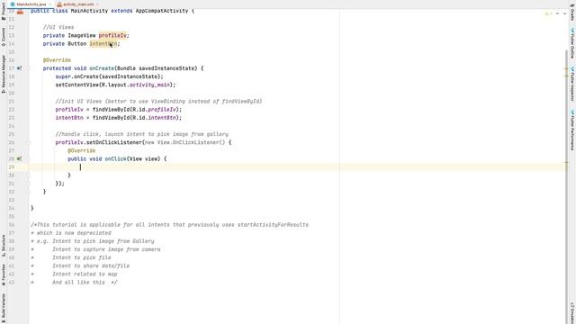The width and height of the screenshot is (576, 324).
Task: Click the onClick method name
Action: [116, 158]
